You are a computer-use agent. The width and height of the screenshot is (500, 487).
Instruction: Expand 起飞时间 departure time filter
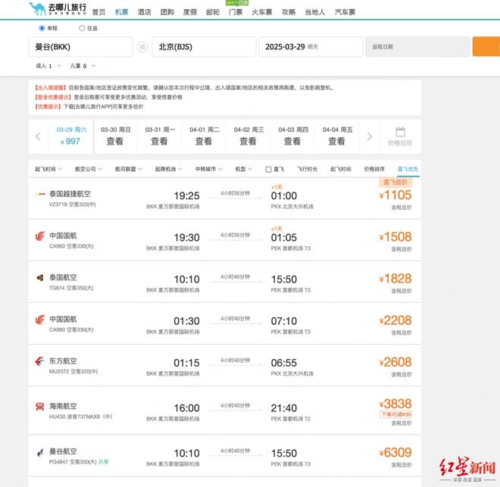48,169
